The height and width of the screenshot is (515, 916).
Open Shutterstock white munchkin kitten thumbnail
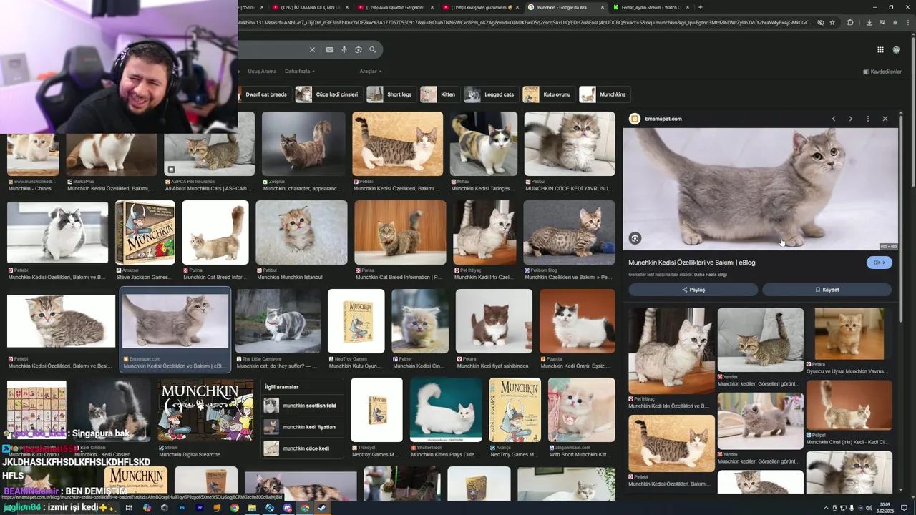447,410
